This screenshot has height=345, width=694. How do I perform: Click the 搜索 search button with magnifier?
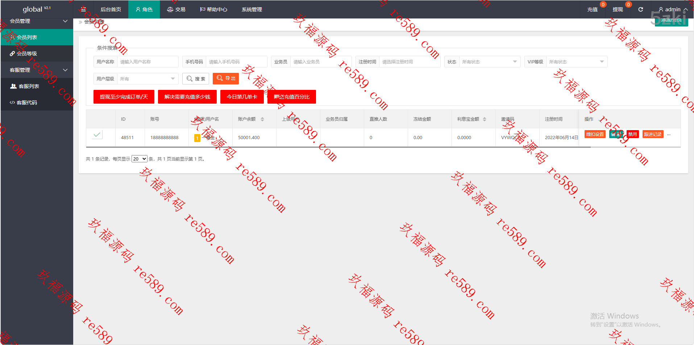pos(196,79)
